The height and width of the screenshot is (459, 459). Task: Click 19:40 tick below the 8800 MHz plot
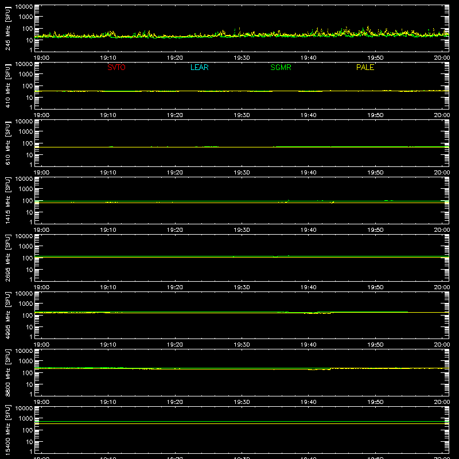309,402
